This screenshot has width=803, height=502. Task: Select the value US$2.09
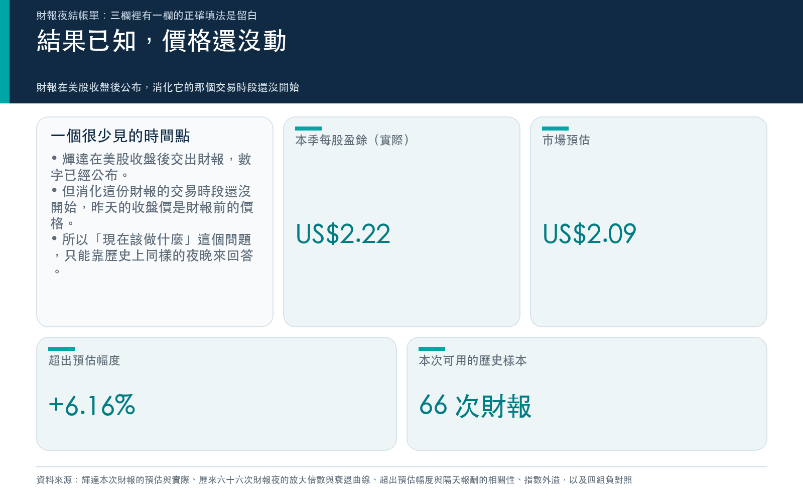pyautogui.click(x=590, y=234)
